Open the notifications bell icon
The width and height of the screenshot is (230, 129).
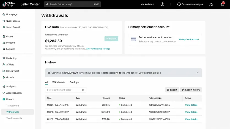pos(222,4)
